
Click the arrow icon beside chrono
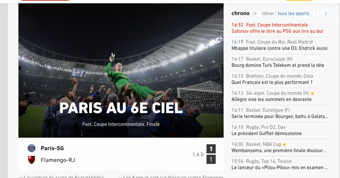click(254, 13)
